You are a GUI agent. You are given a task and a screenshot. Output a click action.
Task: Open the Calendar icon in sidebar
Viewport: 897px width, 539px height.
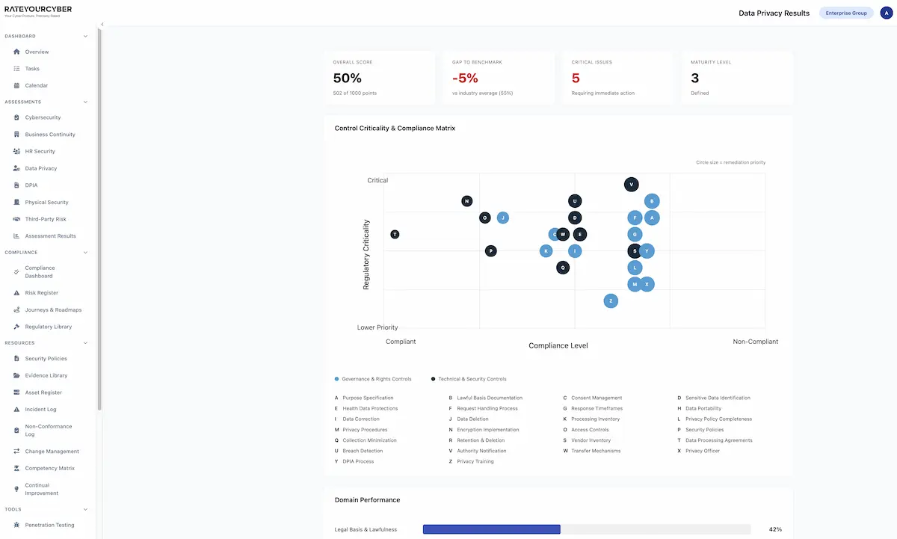click(16, 85)
